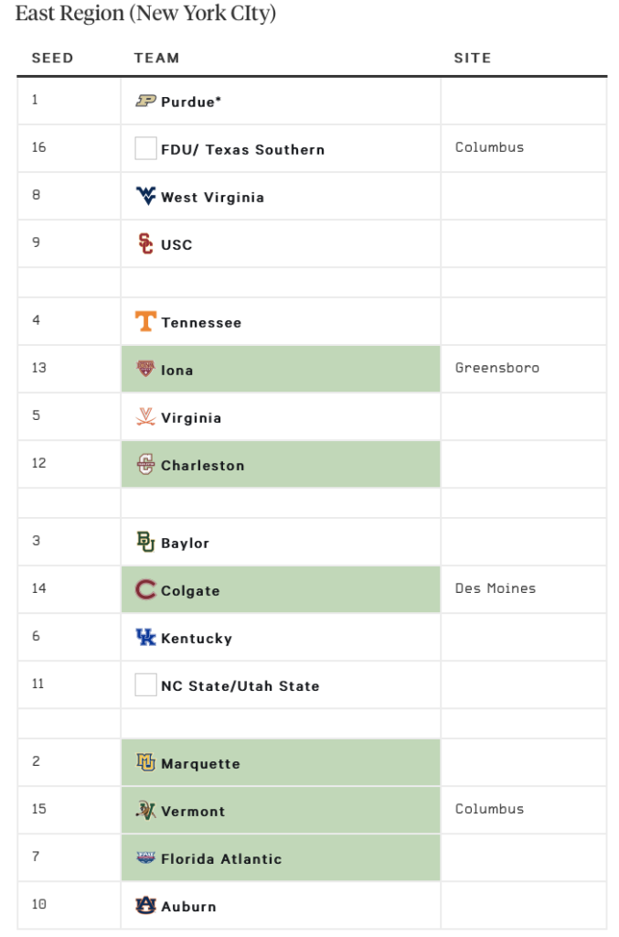
Task: Select the Marquette MU logo
Action: [x=145, y=762]
